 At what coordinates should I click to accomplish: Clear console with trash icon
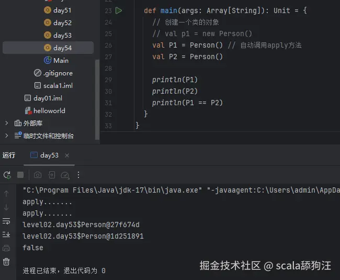(x=6, y=261)
